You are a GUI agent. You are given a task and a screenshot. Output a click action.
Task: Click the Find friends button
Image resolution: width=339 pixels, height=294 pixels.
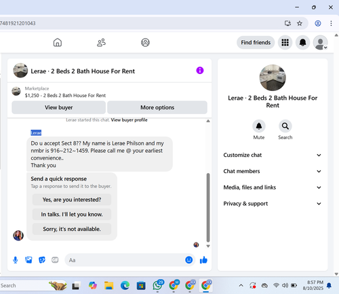coord(256,42)
